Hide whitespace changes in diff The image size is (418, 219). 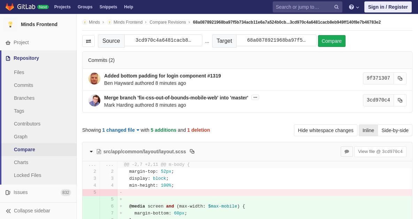pos(326,130)
